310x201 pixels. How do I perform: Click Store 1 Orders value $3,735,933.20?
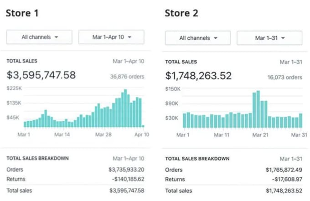click(x=126, y=170)
